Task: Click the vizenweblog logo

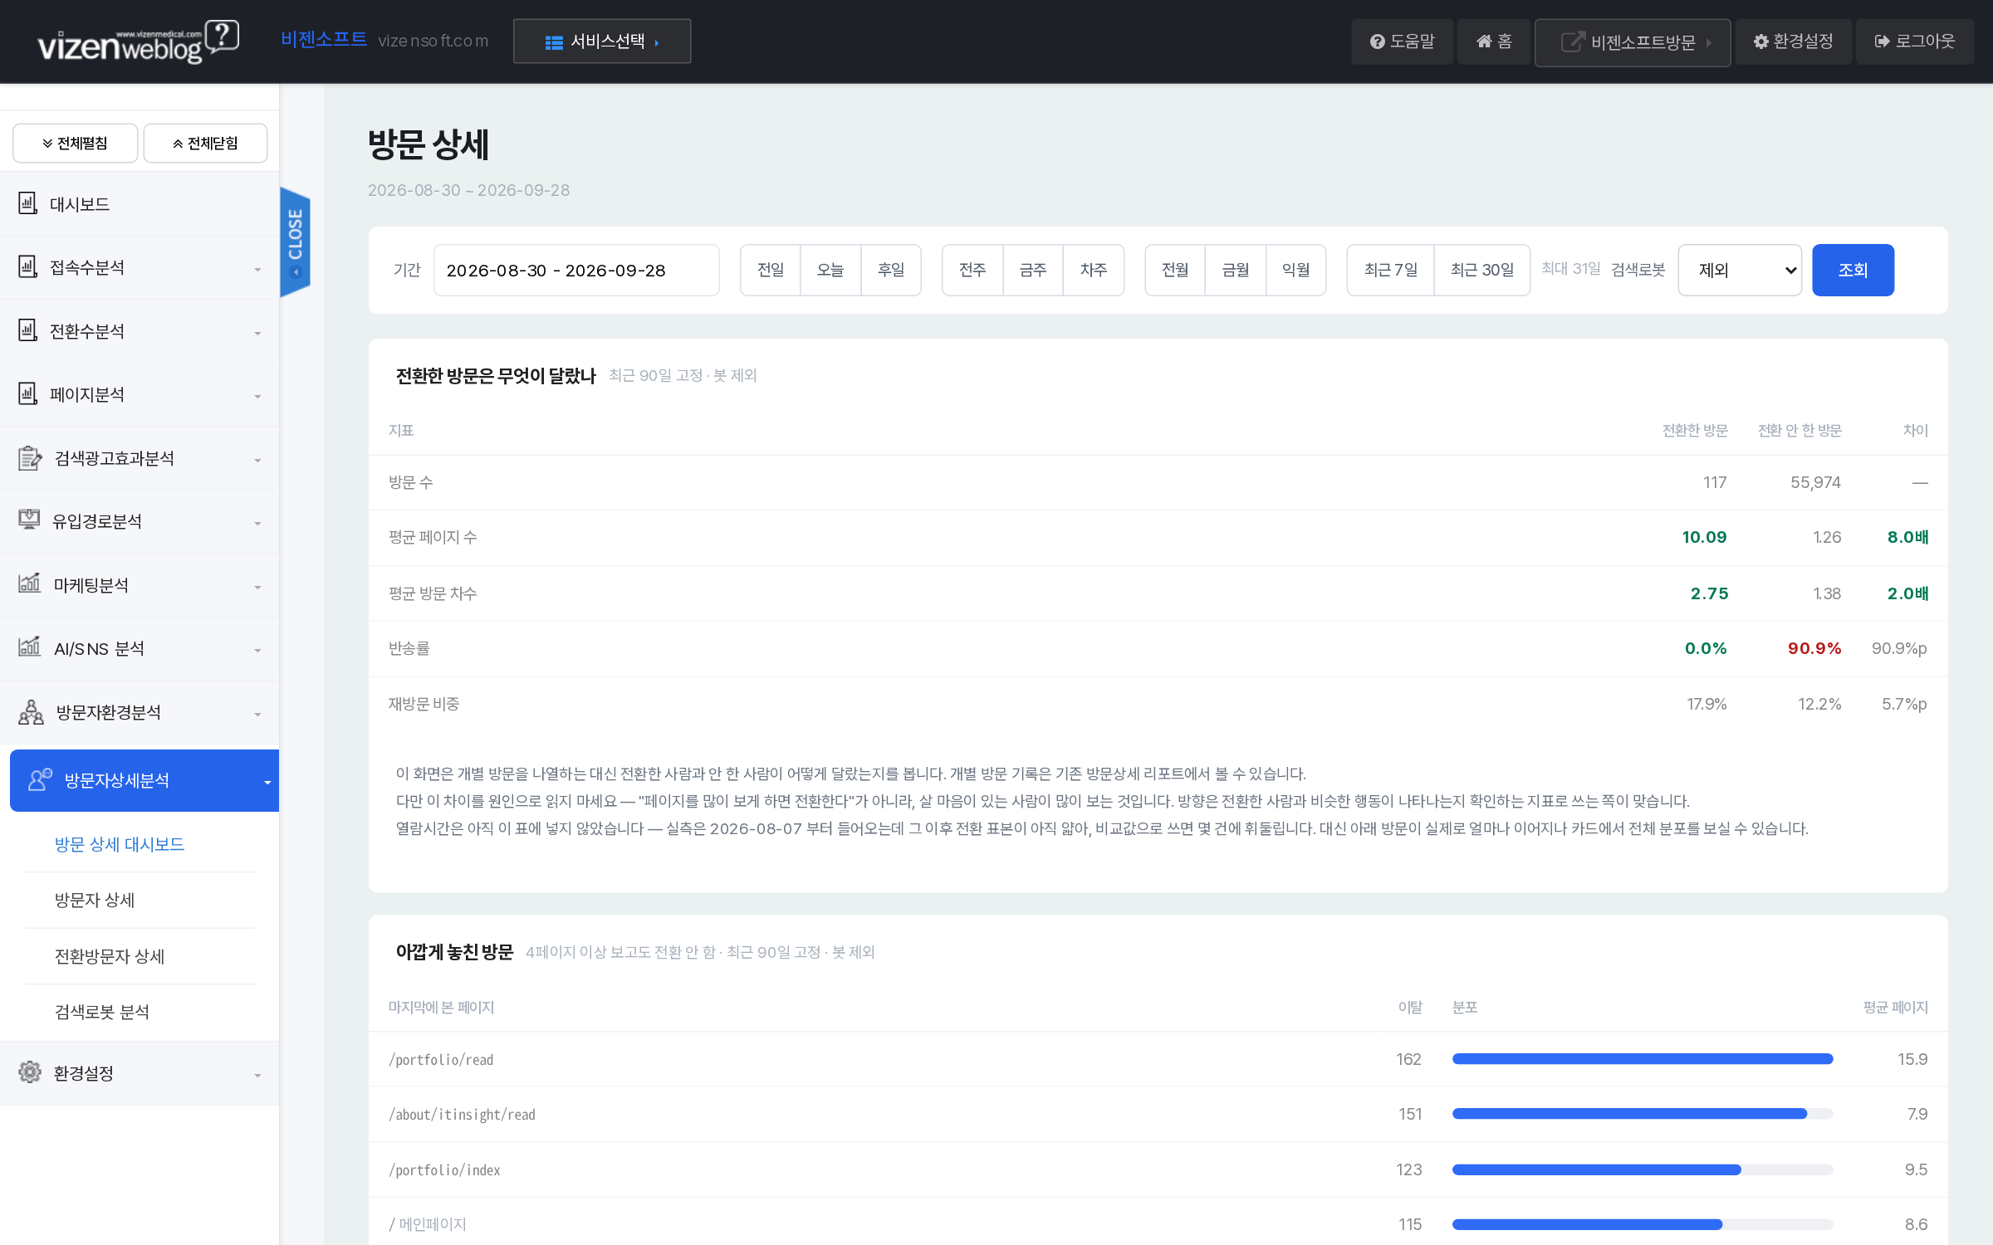Action: 138,41
